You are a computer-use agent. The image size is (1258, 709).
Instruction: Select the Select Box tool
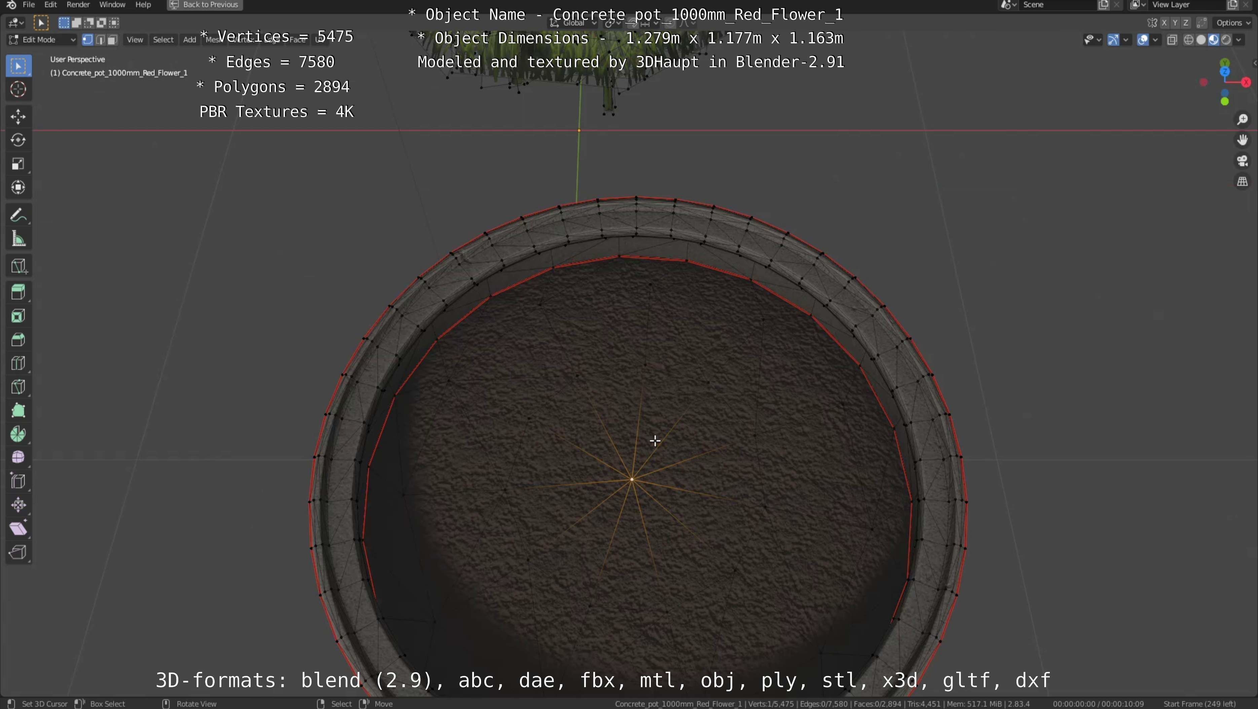18,66
